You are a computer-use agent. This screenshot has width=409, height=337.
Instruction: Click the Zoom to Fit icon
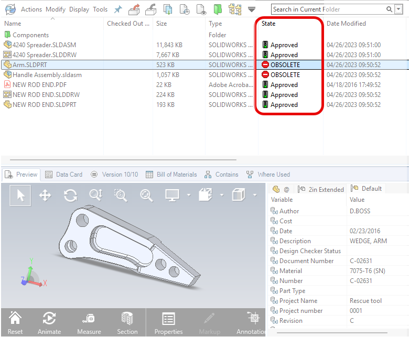click(146, 195)
